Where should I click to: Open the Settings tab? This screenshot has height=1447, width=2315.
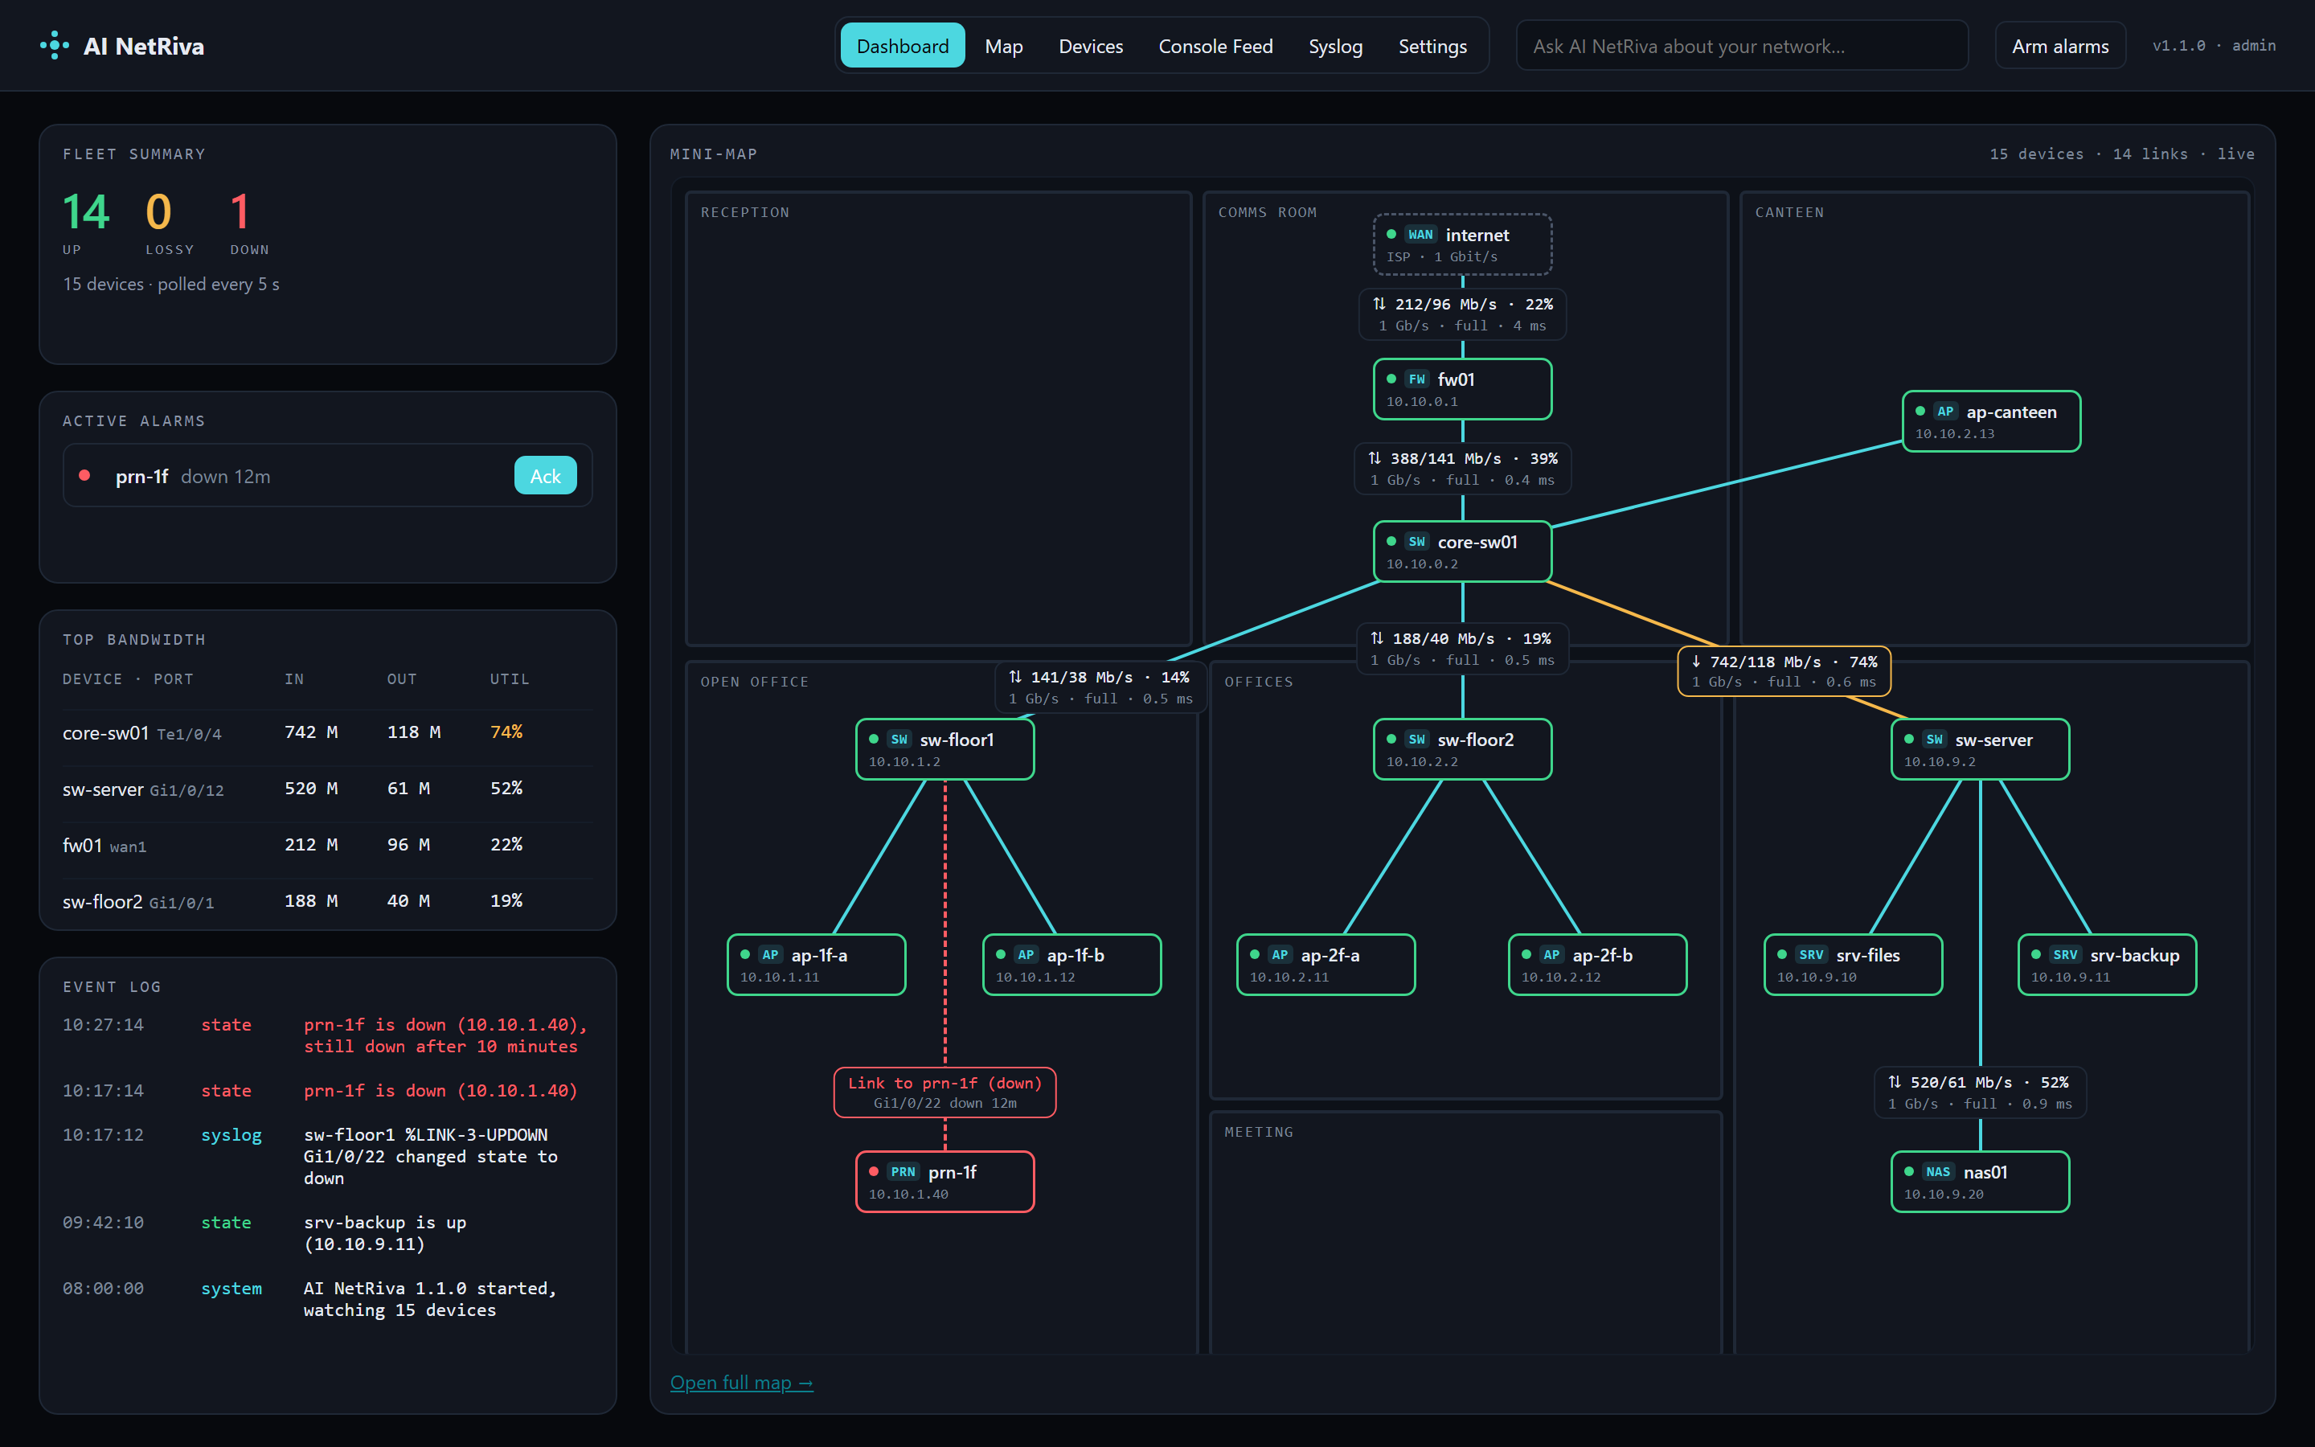[1432, 46]
